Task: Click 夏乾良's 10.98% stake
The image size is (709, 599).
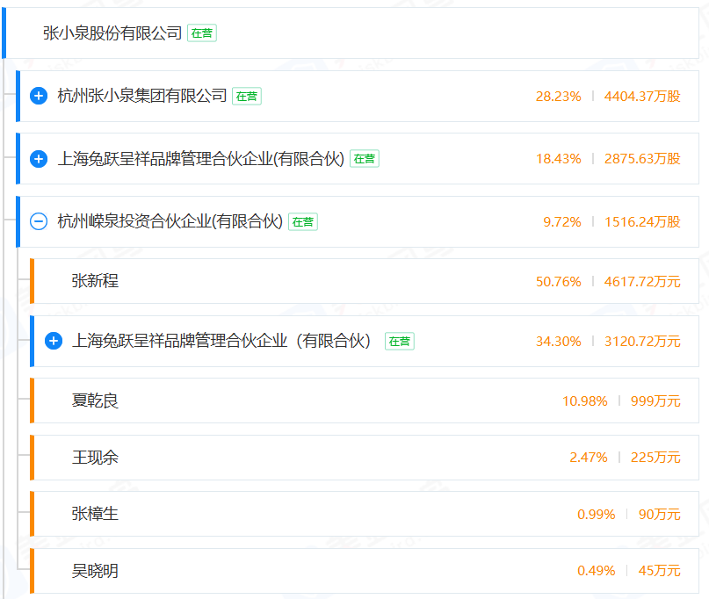Action: 584,401
